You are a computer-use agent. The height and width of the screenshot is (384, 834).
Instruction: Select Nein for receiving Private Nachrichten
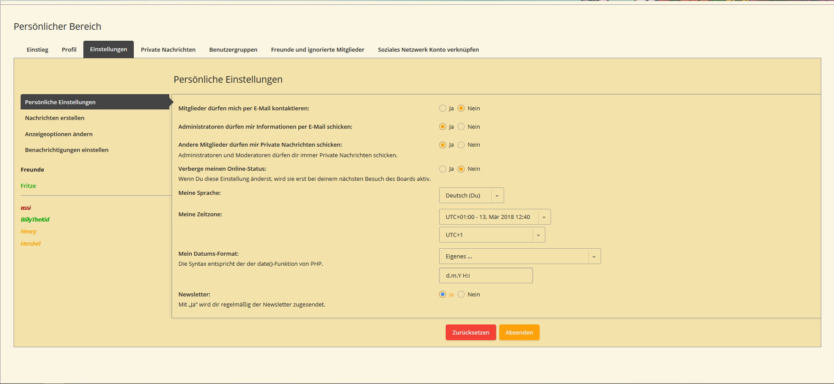[461, 145]
